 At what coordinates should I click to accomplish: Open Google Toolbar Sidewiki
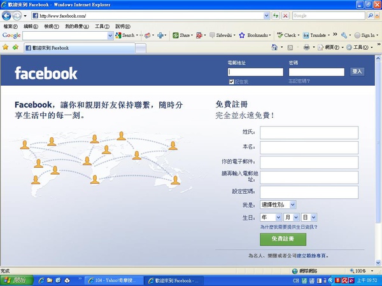pos(221,35)
